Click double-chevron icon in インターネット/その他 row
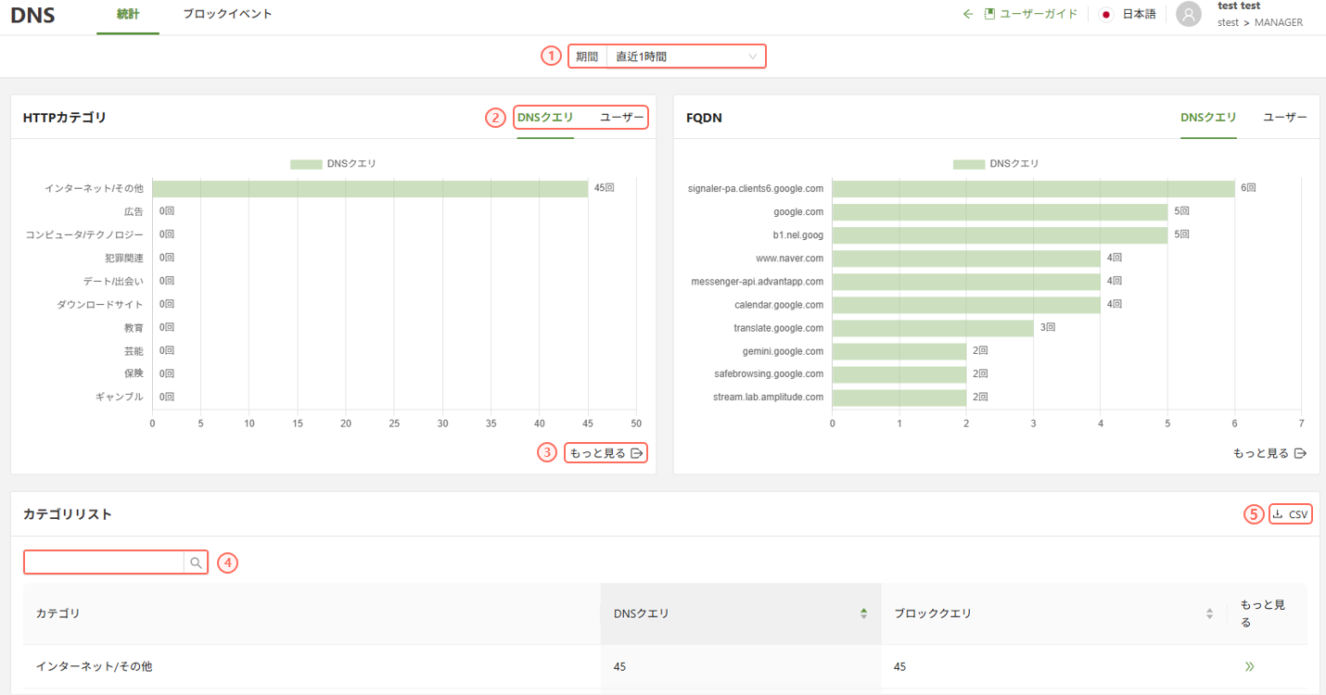The width and height of the screenshot is (1326, 695). [1249, 666]
